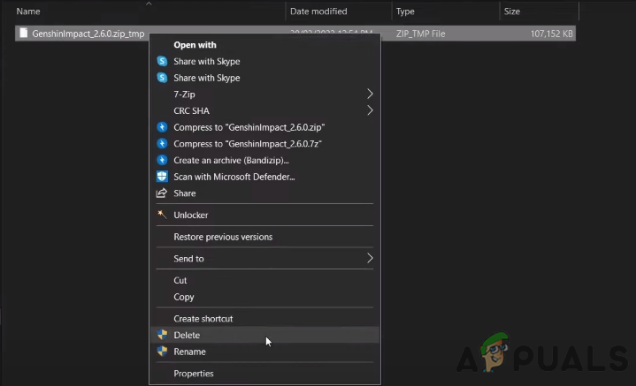Sort files by the Name column header
Screen dimensions: 636x386
(x=29, y=11)
